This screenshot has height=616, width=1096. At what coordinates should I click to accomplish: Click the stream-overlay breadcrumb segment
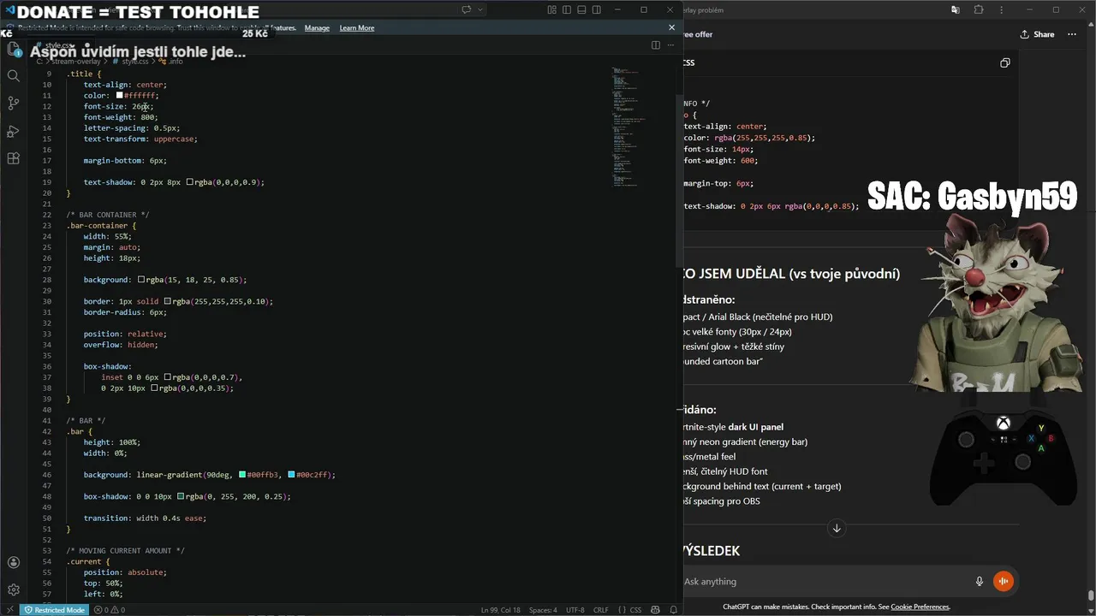pos(75,62)
